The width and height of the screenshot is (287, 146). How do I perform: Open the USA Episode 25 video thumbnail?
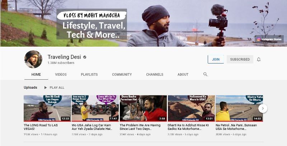(x=95, y=108)
